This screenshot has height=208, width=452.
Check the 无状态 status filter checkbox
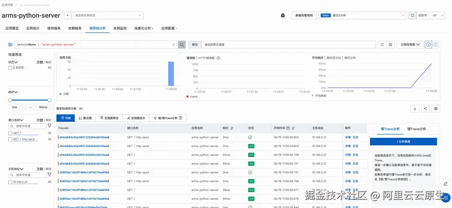tap(10, 68)
